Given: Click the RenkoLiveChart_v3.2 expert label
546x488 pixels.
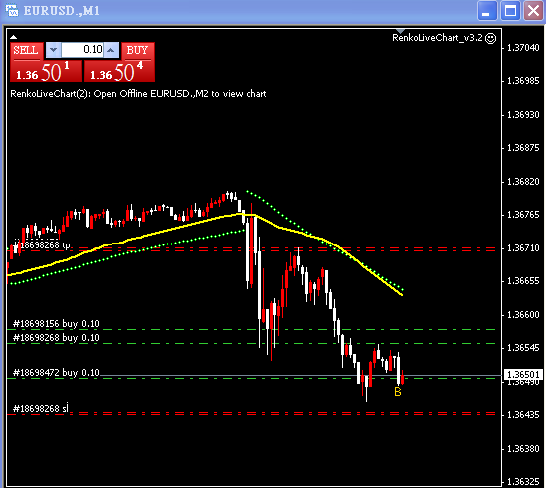Looking at the screenshot, I should pos(437,38).
